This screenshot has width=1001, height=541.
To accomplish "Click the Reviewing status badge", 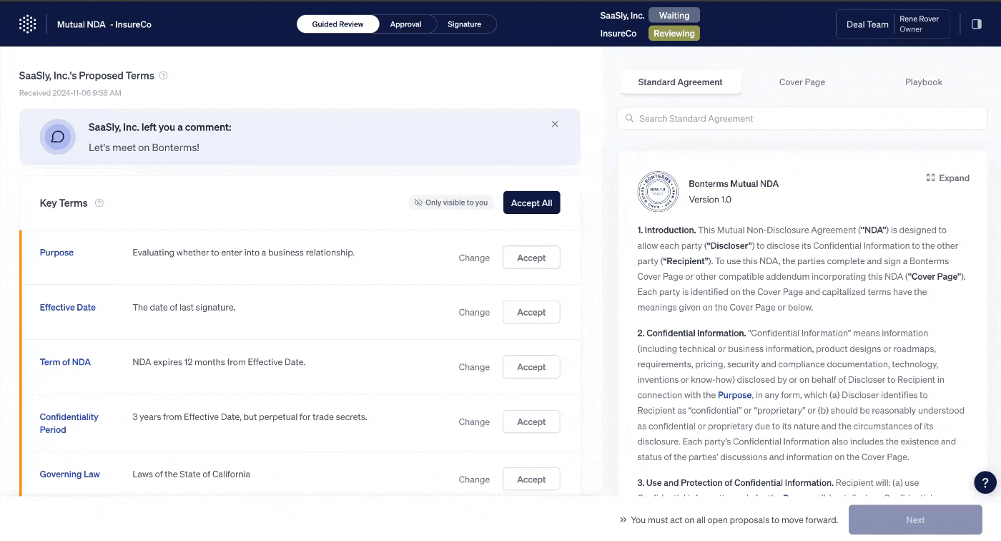I will pos(674,33).
